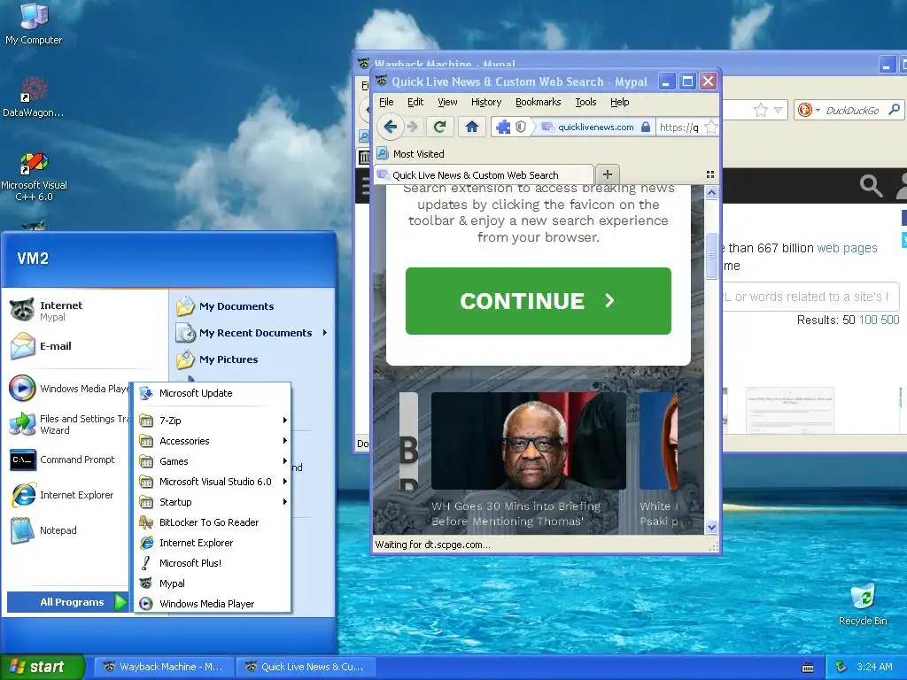Expand Accessories program group

point(213,441)
